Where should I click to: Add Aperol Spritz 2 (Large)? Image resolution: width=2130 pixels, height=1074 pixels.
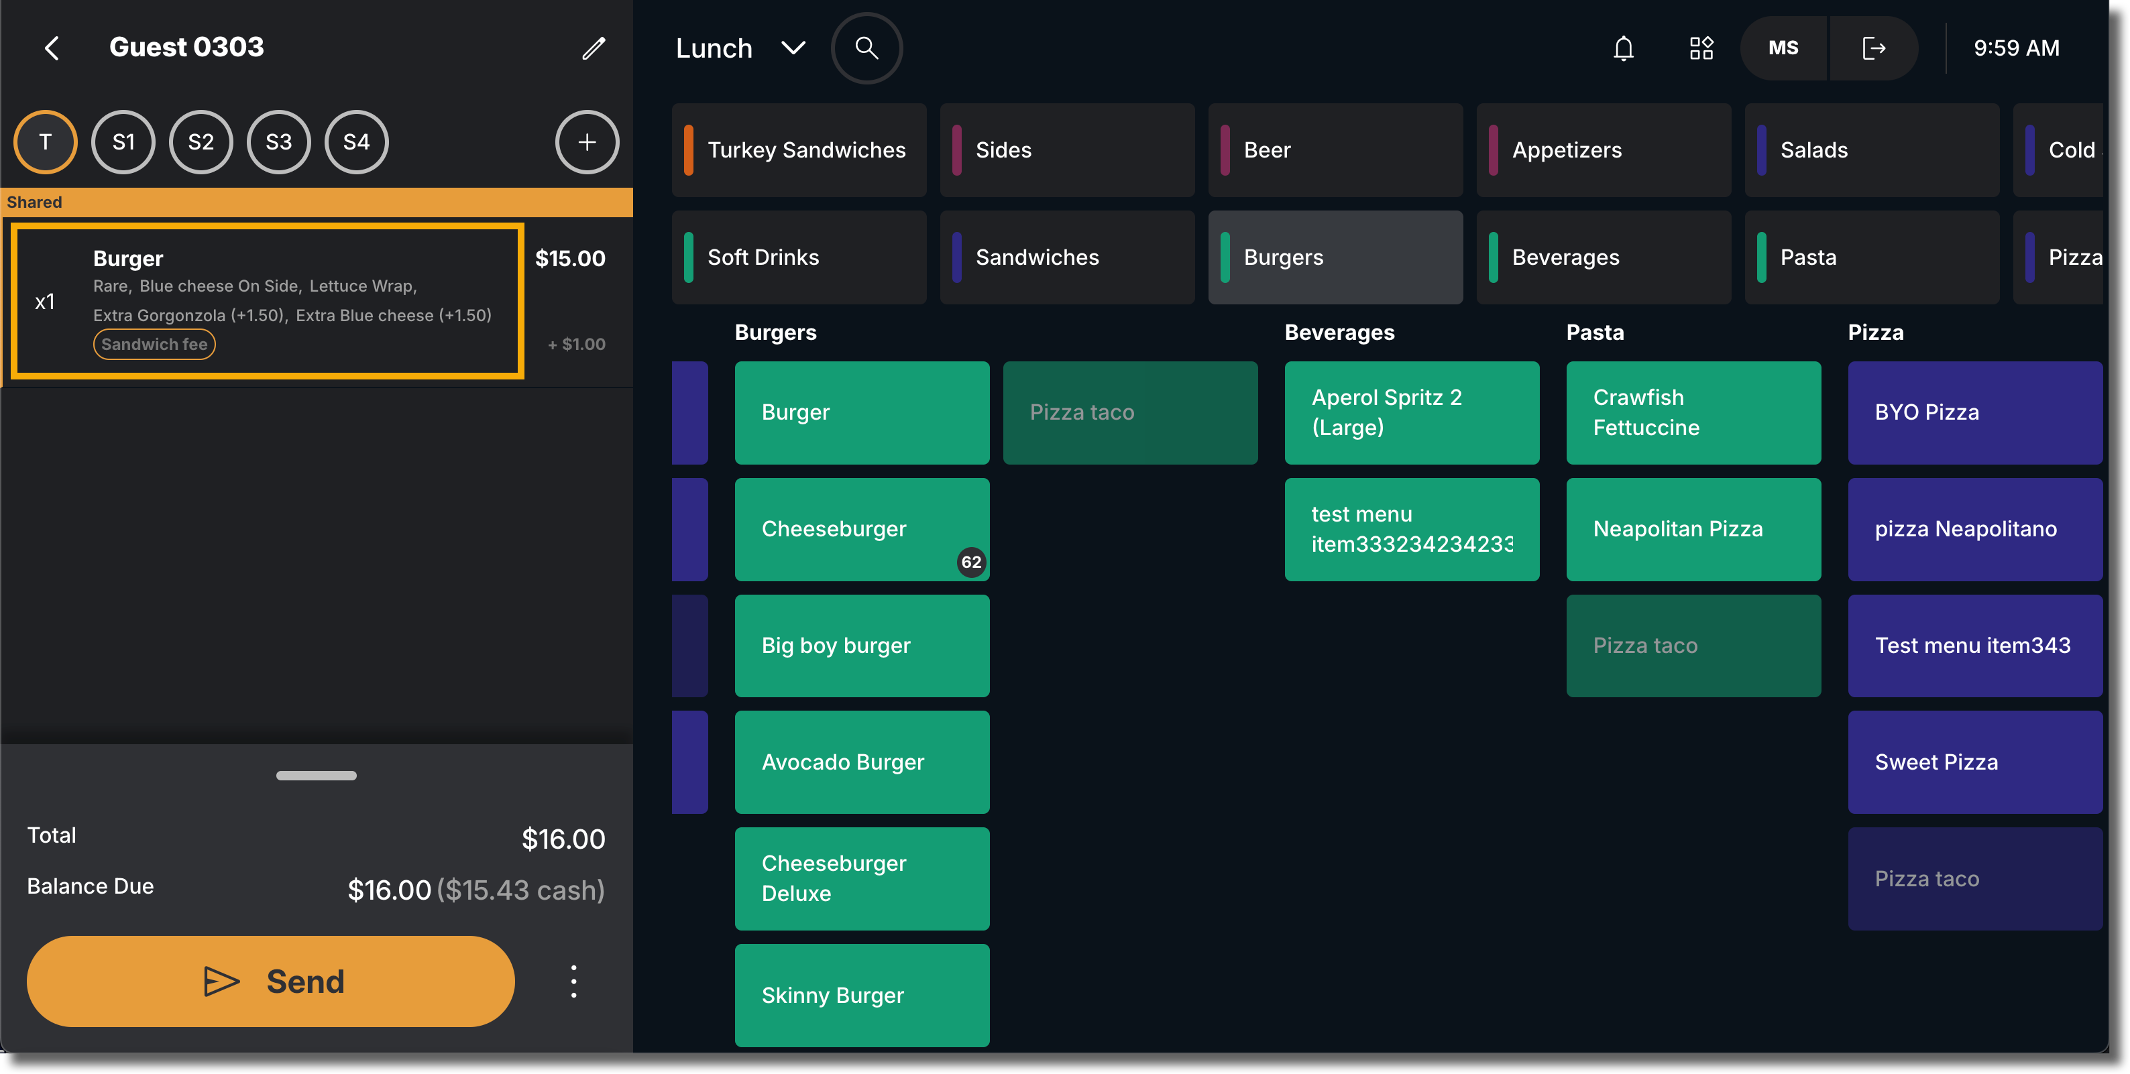click(1412, 412)
